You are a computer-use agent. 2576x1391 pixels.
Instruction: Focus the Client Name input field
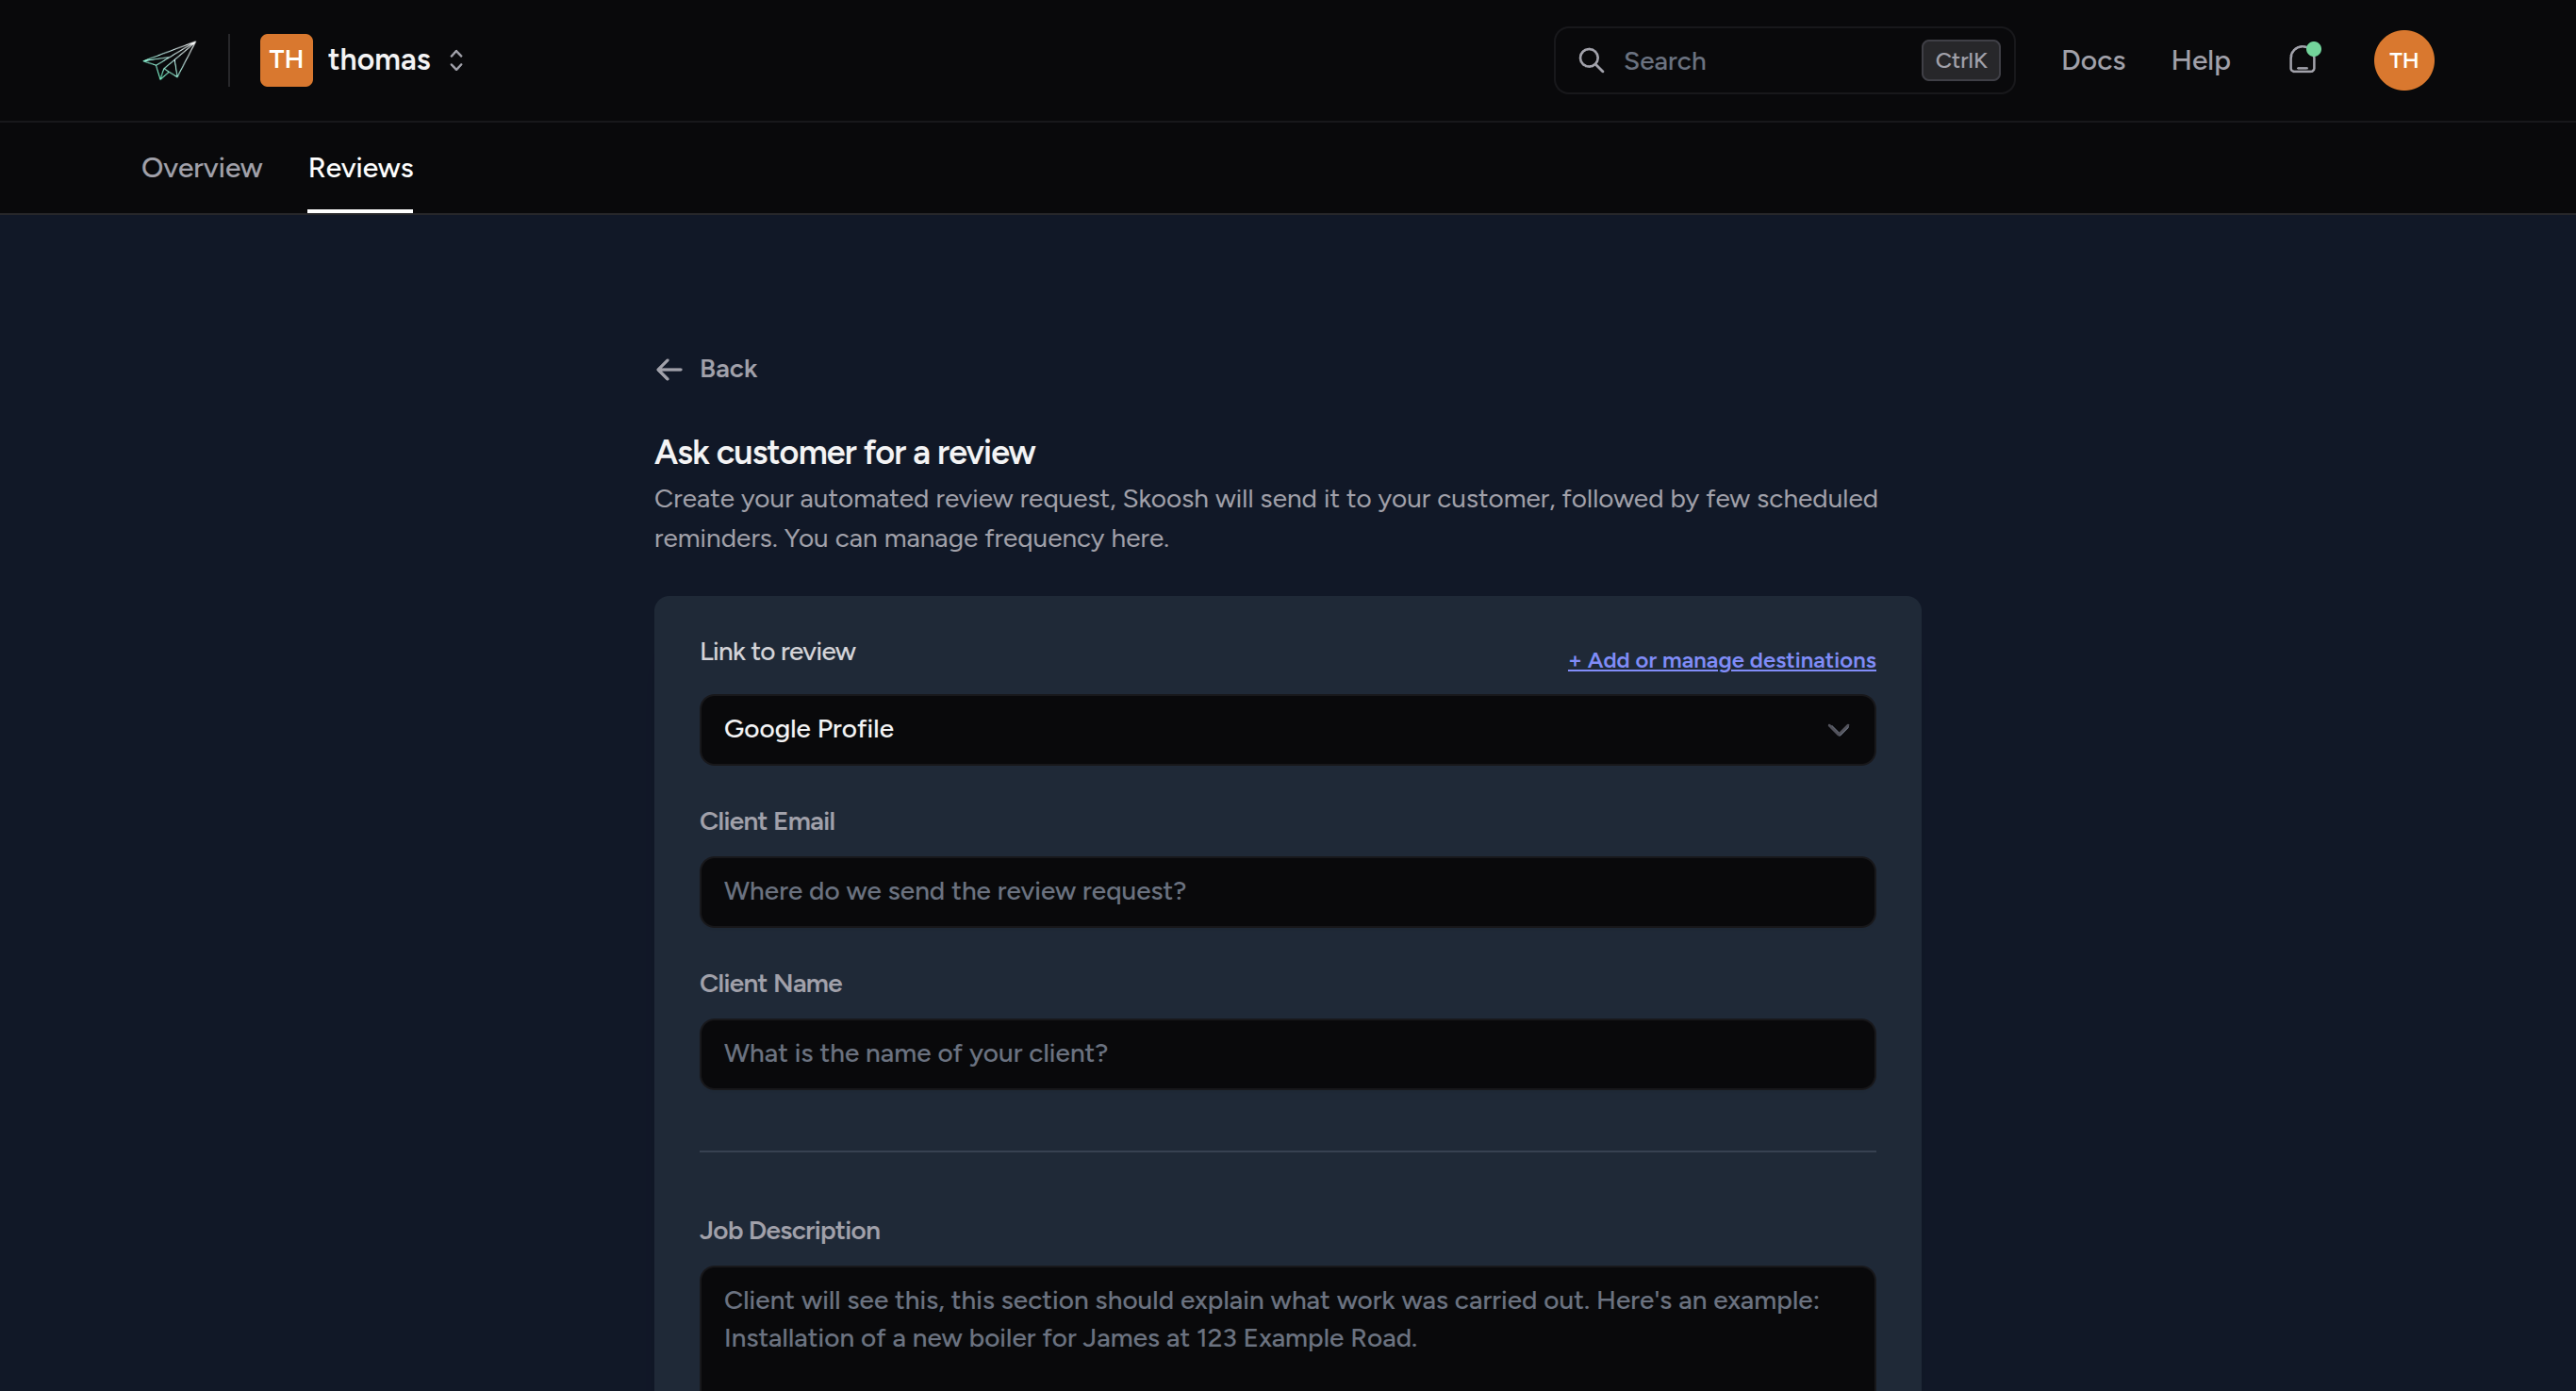[x=1287, y=1054]
